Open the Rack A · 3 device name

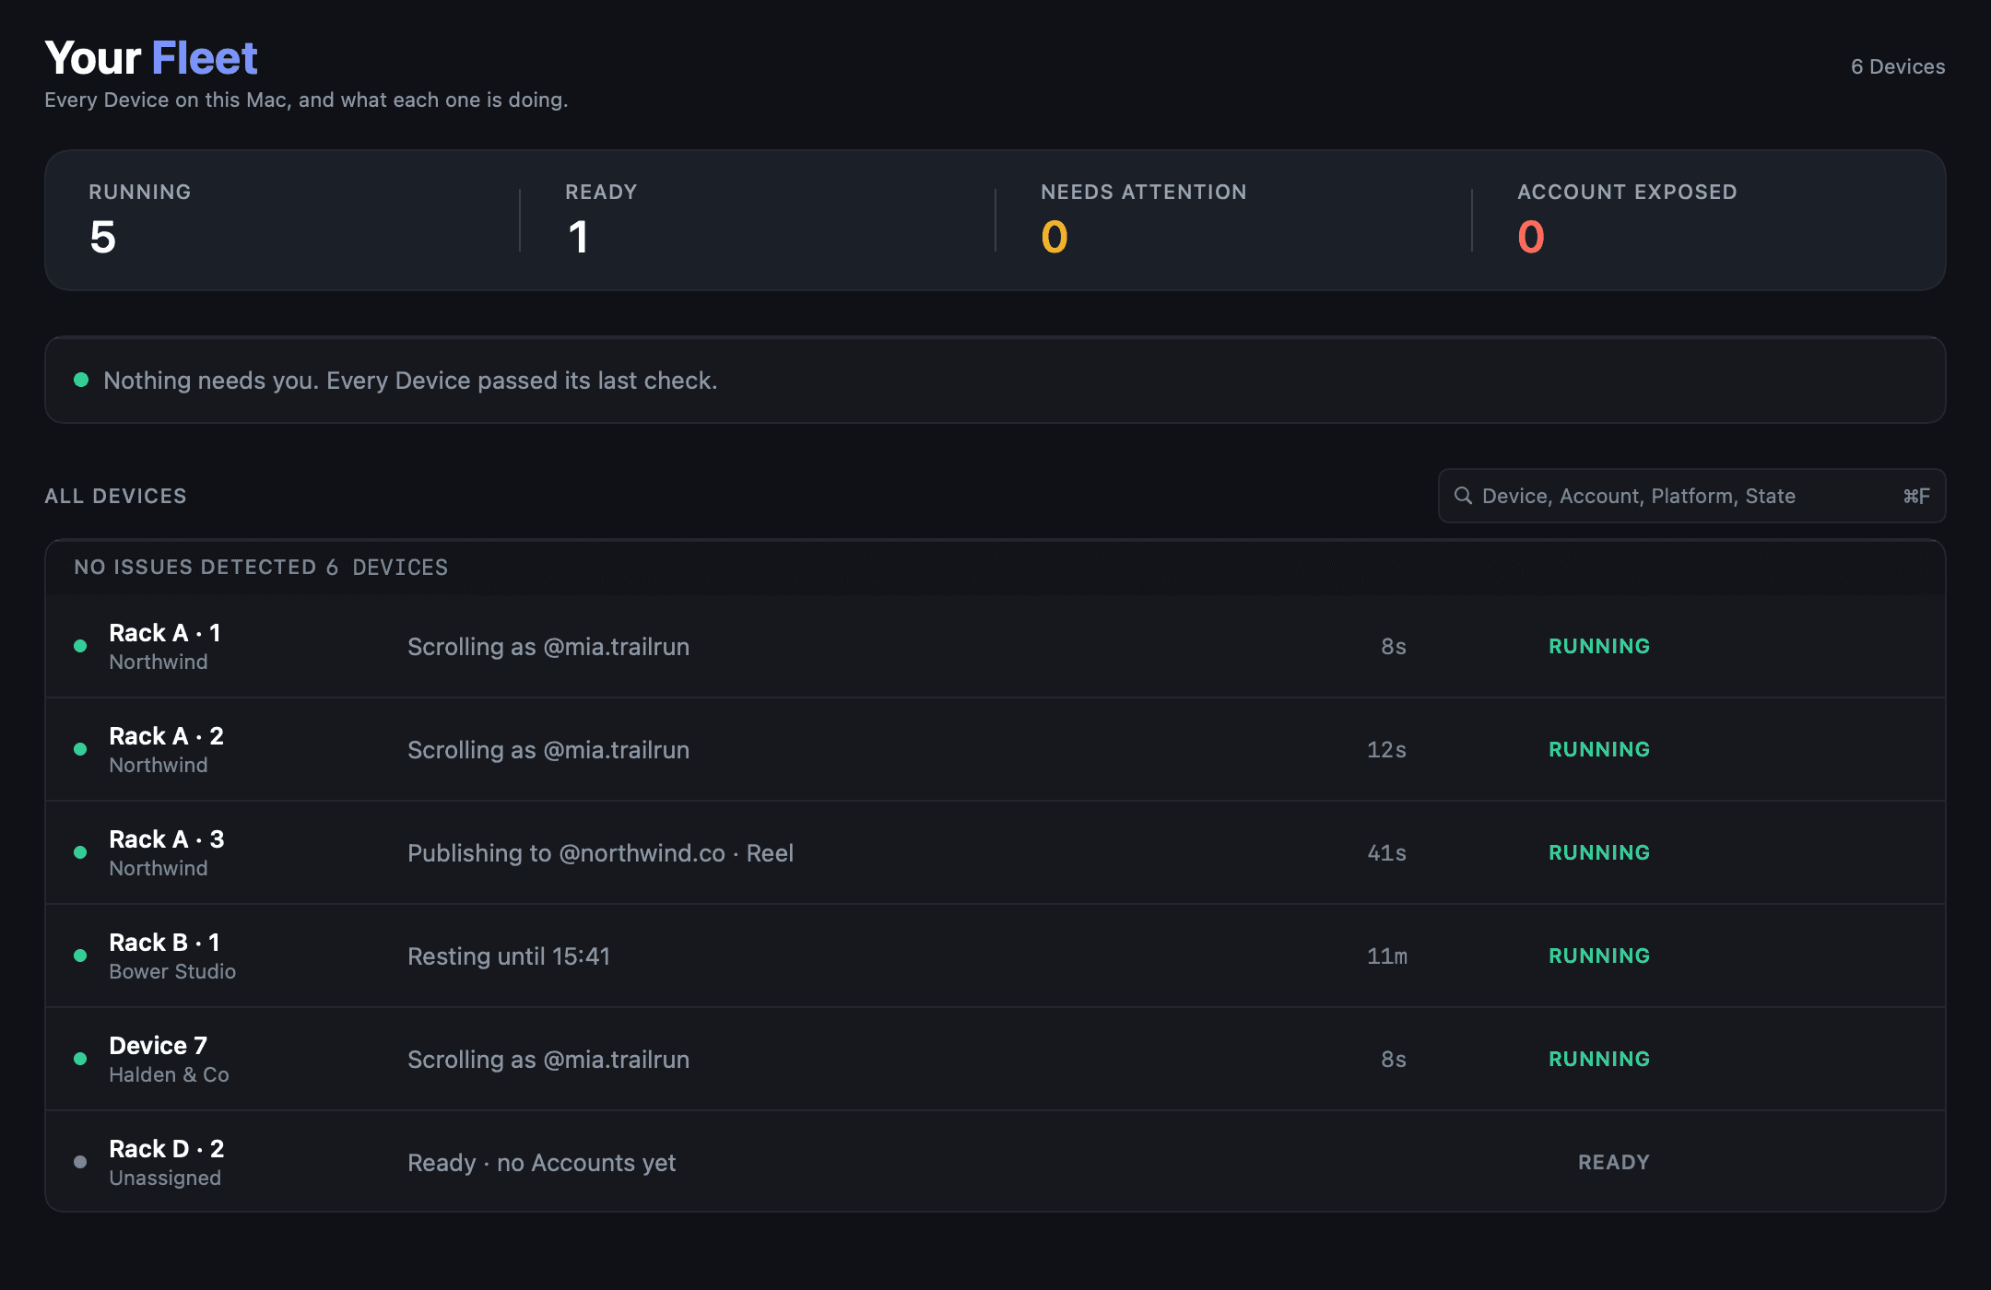pyautogui.click(x=167, y=839)
